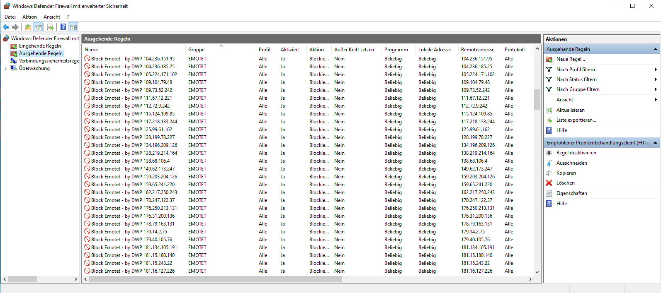Viewport: 661px width, 293px height.
Task: Open the Aktion menu
Action: (29, 17)
